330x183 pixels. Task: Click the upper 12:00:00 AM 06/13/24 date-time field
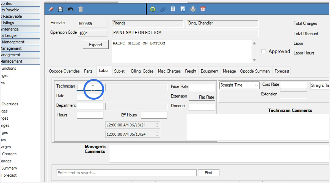coord(132,125)
